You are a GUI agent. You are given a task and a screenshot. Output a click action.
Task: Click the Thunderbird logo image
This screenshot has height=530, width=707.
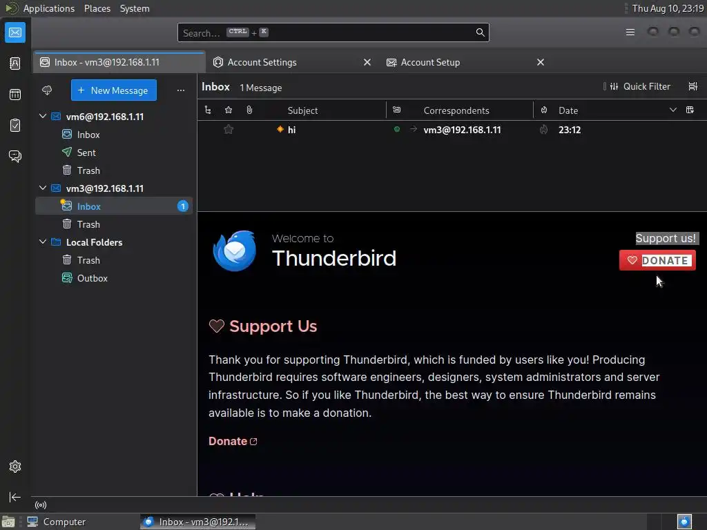point(235,251)
